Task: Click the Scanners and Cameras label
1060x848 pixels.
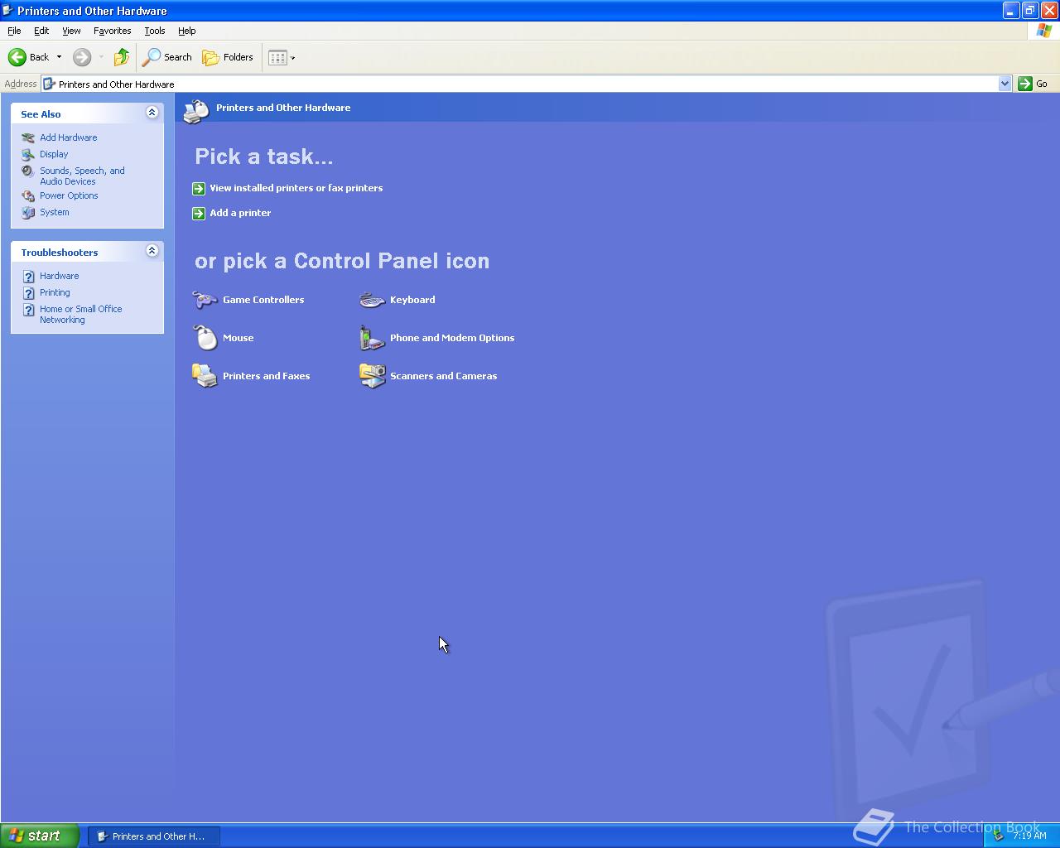Action: [444, 376]
